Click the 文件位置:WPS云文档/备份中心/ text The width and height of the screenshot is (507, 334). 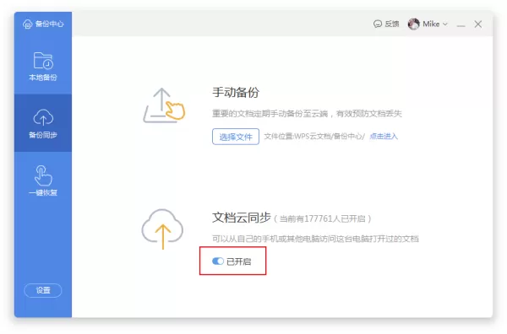(x=314, y=136)
